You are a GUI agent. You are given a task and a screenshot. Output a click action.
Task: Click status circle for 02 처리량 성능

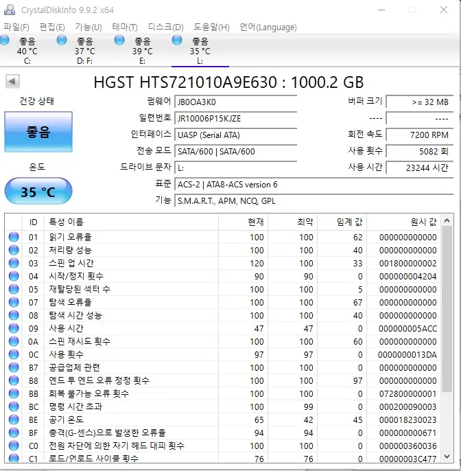tap(14, 250)
